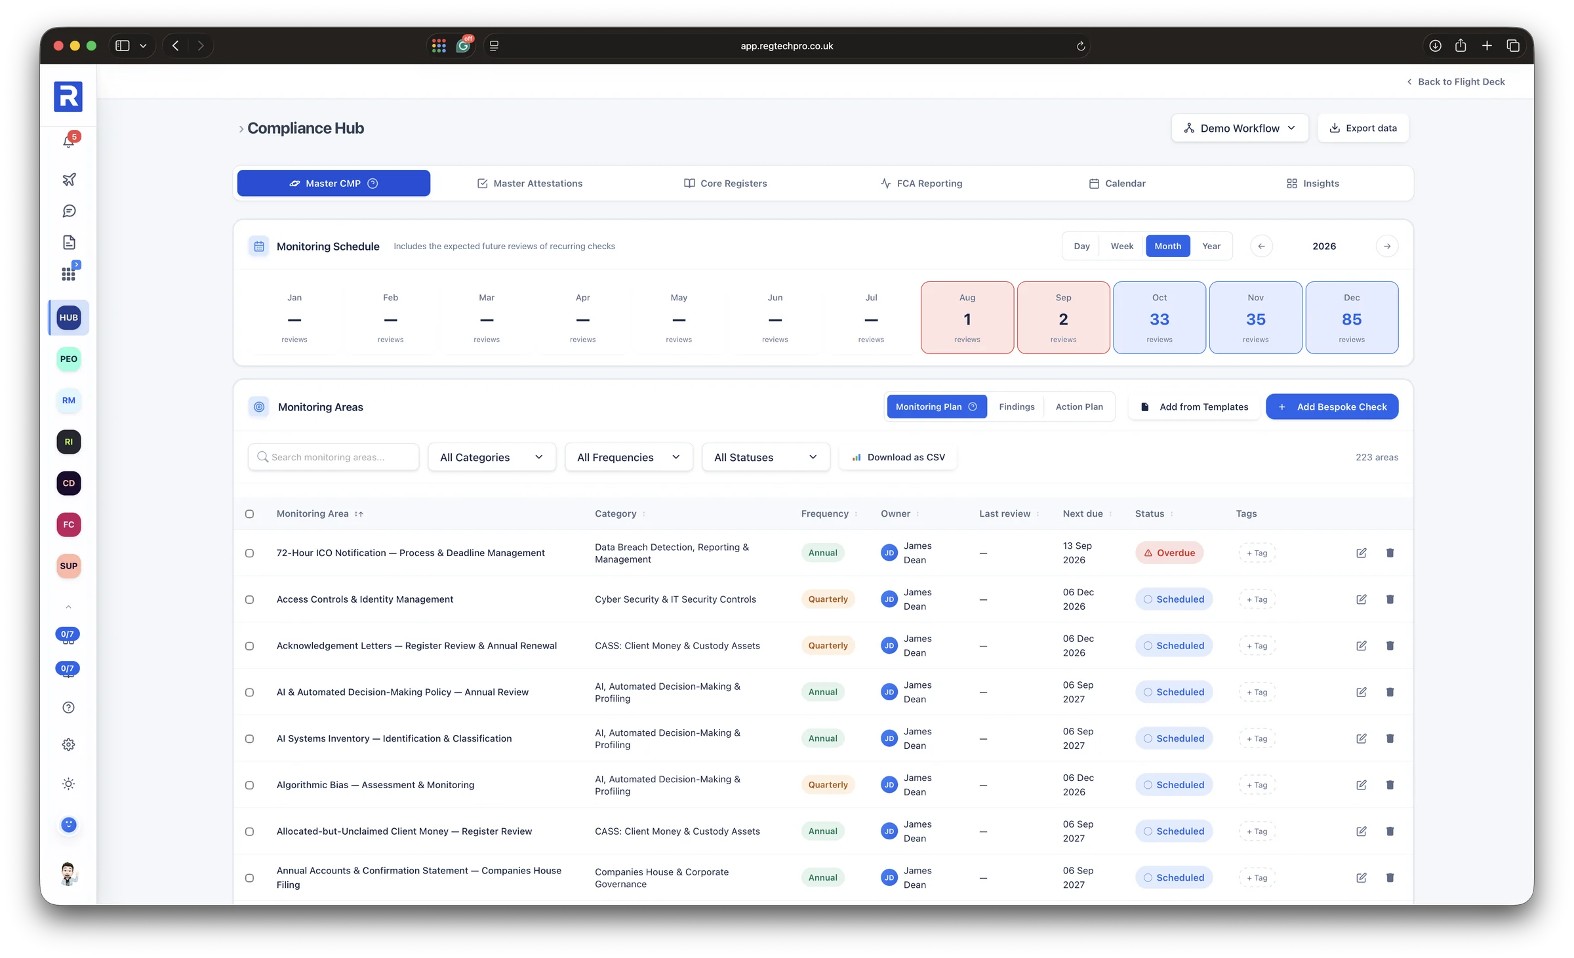Switch to the Findings tab
Image resolution: width=1574 pixels, height=958 pixels.
point(1017,407)
